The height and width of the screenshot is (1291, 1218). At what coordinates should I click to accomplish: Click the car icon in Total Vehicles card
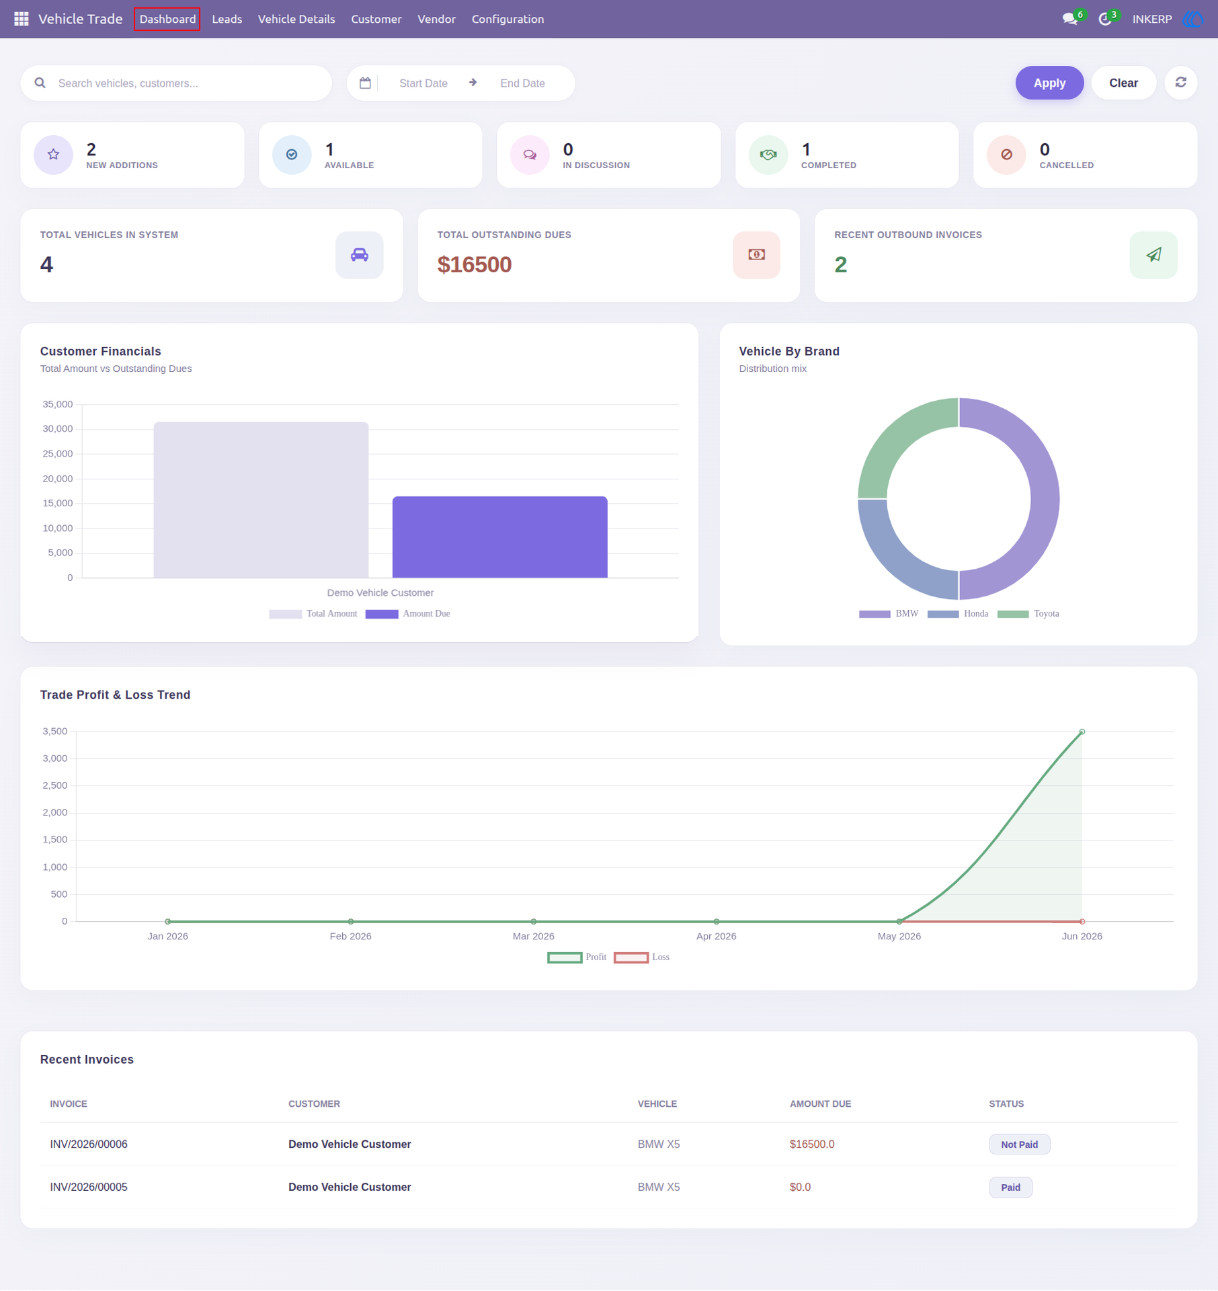(360, 255)
